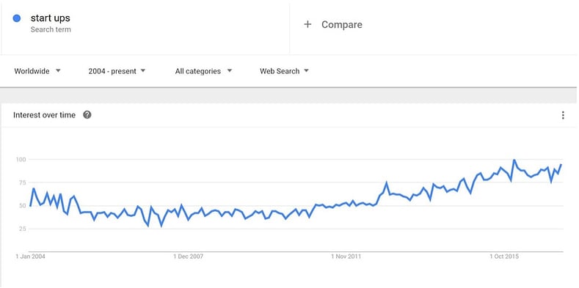The width and height of the screenshot is (579, 288).
Task: Select the peak at 100 on the chart line
Action: click(x=514, y=160)
